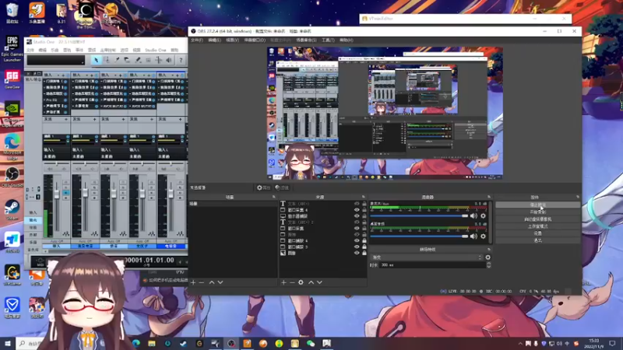This screenshot has width=623, height=350.
Task: Add send on second Studio One channel
Action: click(x=94, y=119)
